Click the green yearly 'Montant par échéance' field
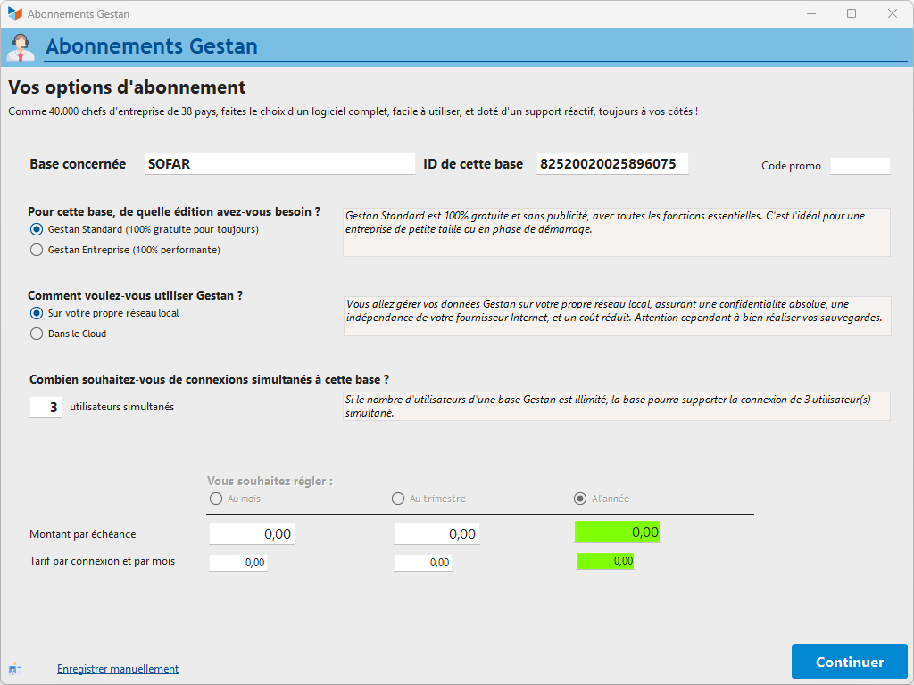The height and width of the screenshot is (685, 914). point(617,532)
